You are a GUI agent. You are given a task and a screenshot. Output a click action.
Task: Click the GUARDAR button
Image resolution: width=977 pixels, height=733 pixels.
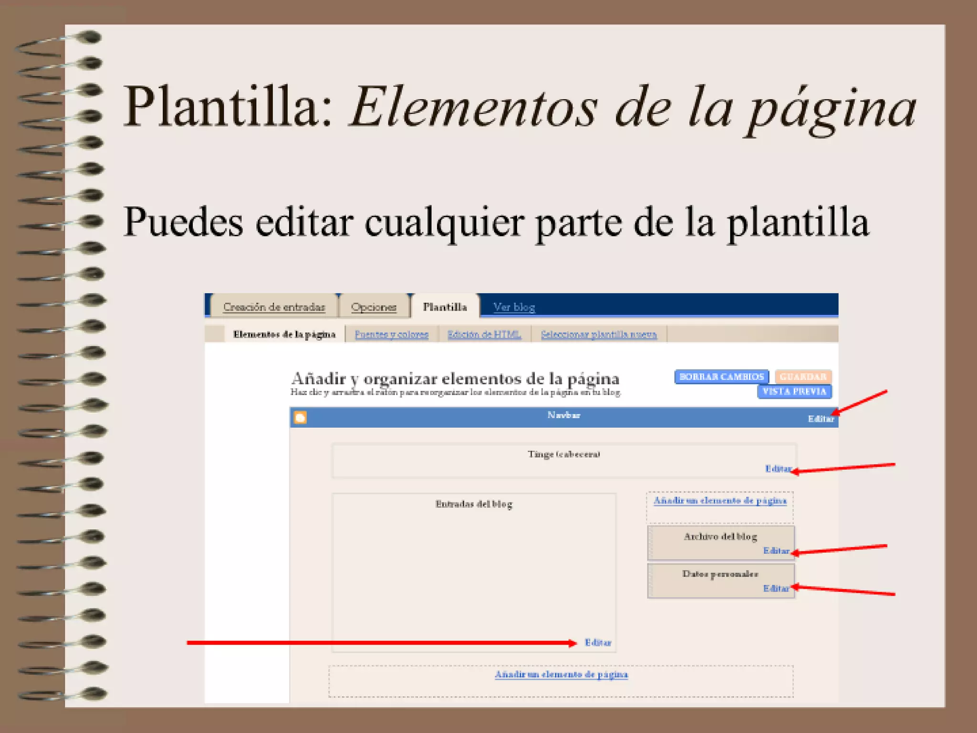[803, 377]
